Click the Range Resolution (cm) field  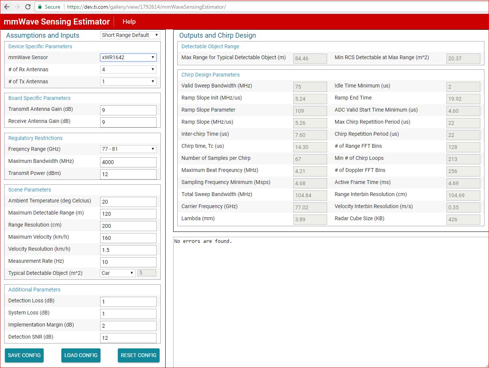pyautogui.click(x=128, y=226)
